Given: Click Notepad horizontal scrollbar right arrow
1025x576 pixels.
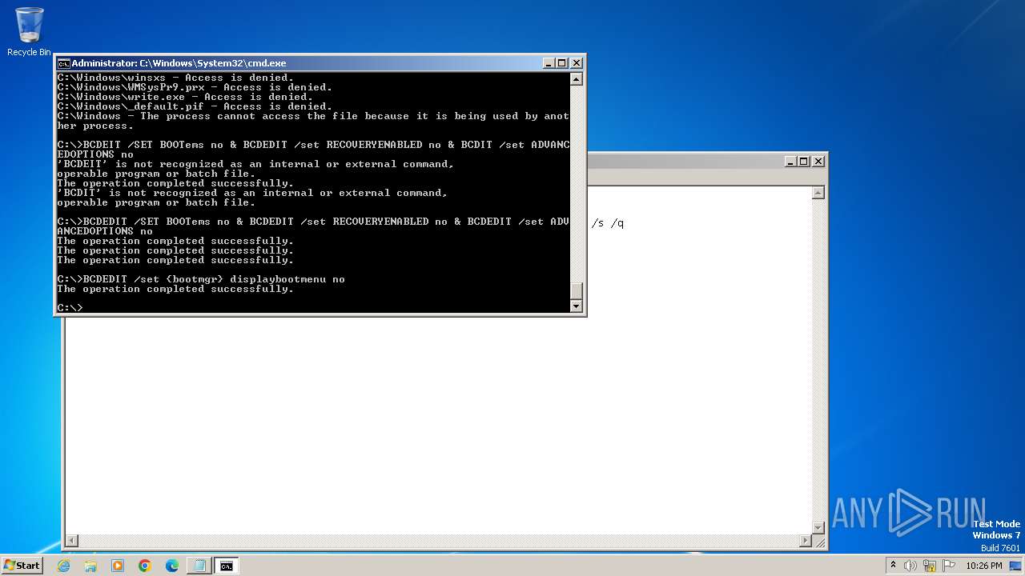Looking at the screenshot, I should 805,541.
